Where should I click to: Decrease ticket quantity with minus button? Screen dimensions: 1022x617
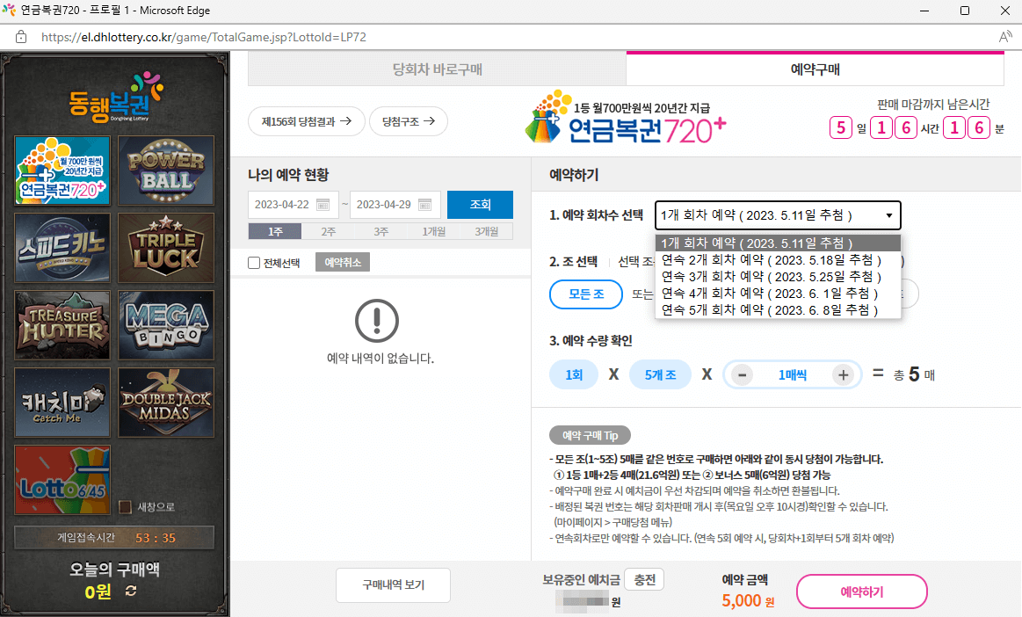742,375
